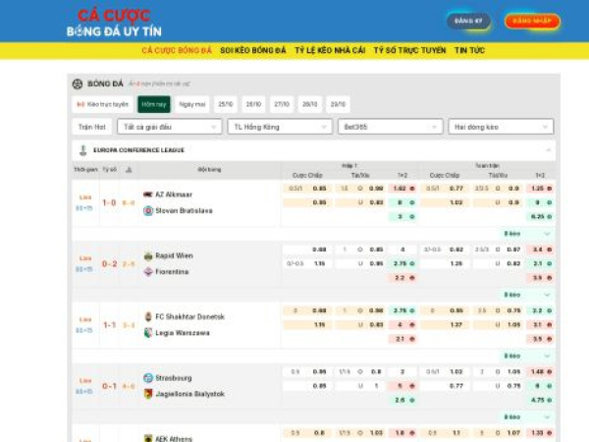Open the TL Hồng Kông odds format dropdown
This screenshot has height=442, width=589.
tap(279, 127)
